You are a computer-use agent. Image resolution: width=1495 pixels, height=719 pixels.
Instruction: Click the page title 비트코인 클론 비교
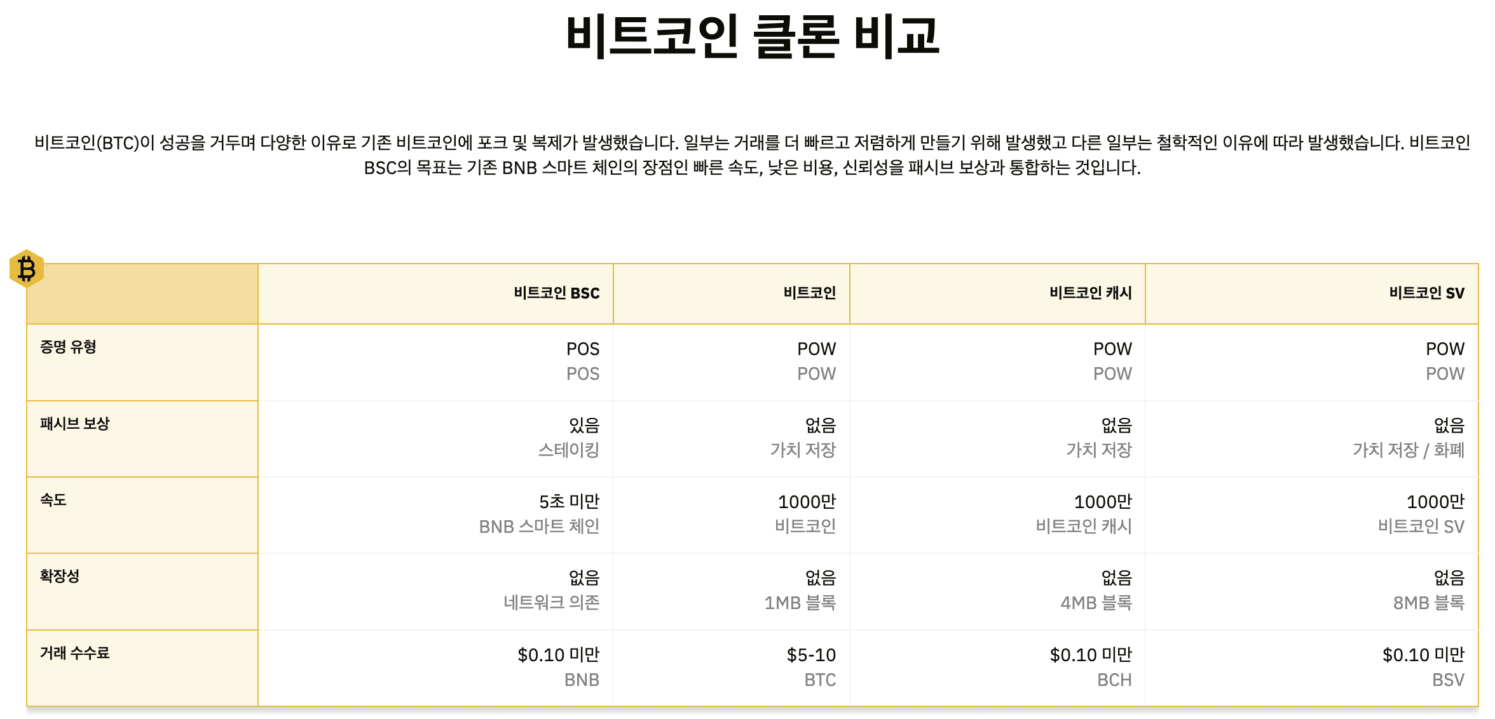coord(753,37)
